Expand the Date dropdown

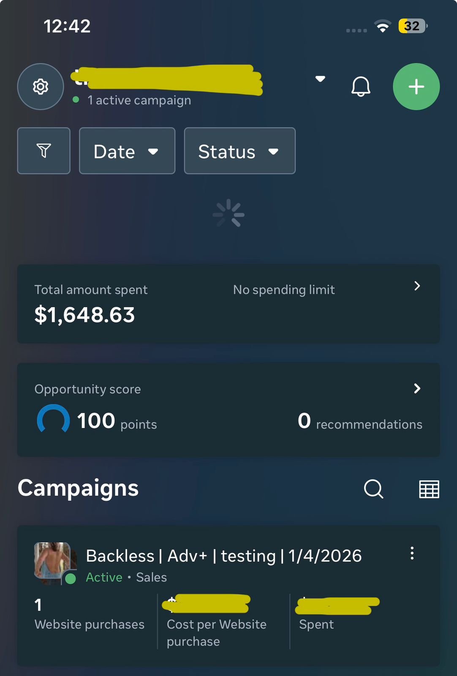[x=127, y=151]
